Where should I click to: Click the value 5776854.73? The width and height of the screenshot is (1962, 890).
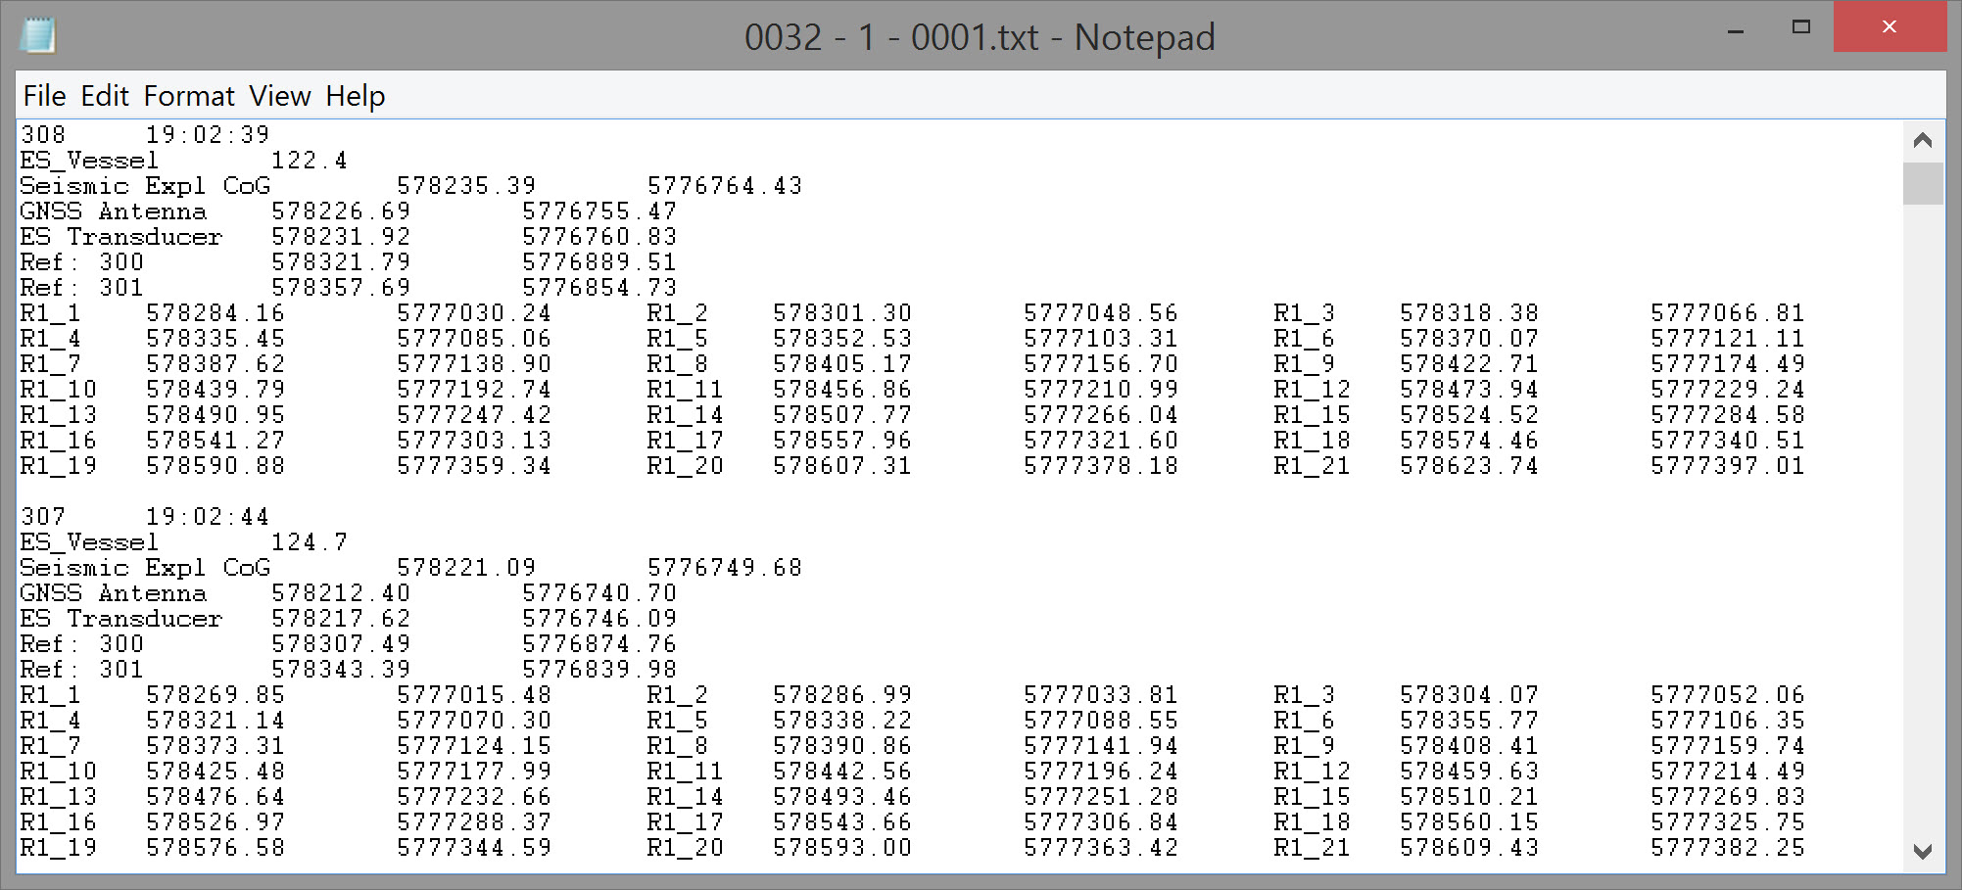pyautogui.click(x=599, y=287)
